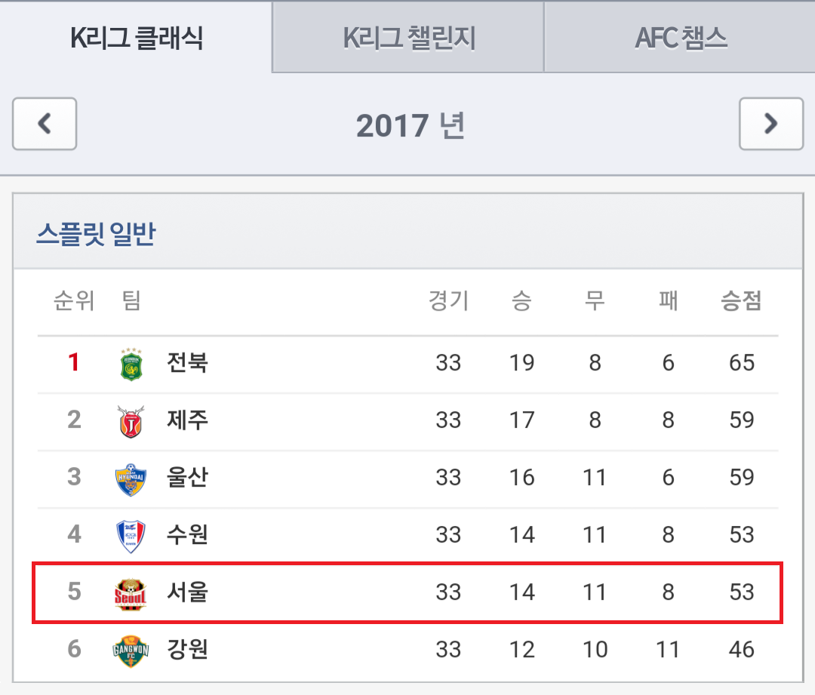Go to previous year with left arrow
This screenshot has width=815, height=695.
pos(45,124)
